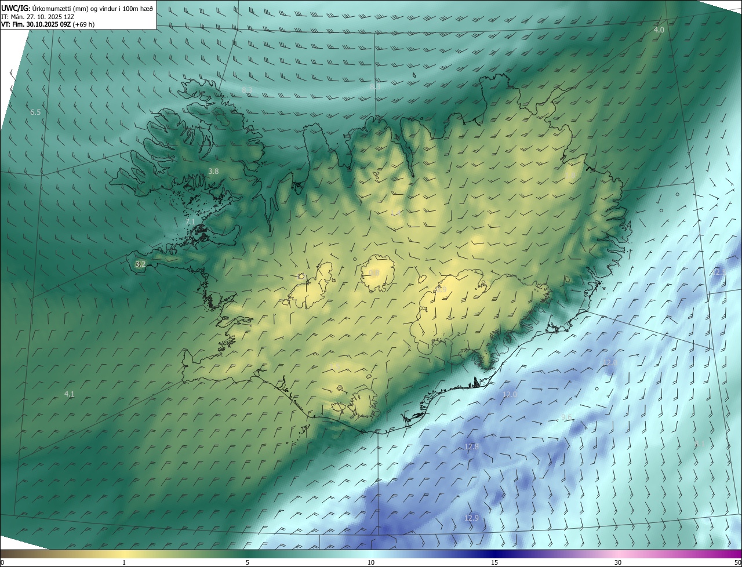Click the 4.0 value label on the map
The width and height of the screenshot is (742, 567).
[659, 30]
